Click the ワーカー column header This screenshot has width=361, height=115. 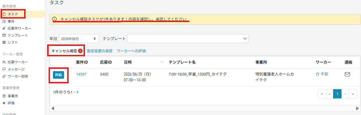[x=323, y=62]
